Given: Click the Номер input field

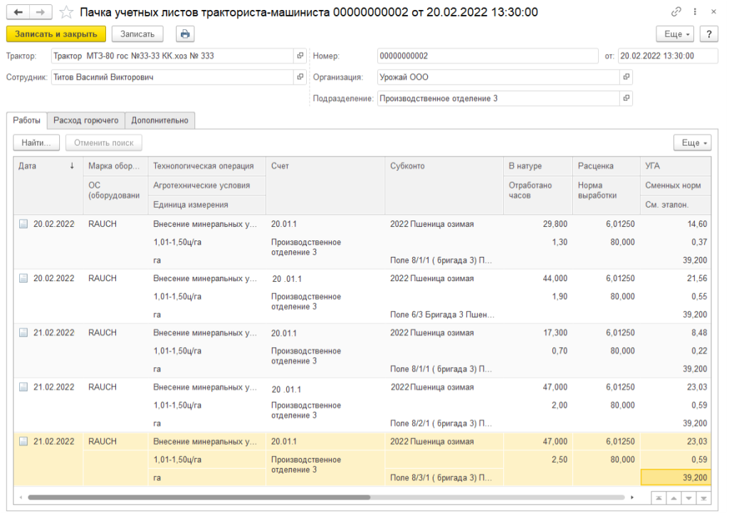Looking at the screenshot, I should (487, 56).
